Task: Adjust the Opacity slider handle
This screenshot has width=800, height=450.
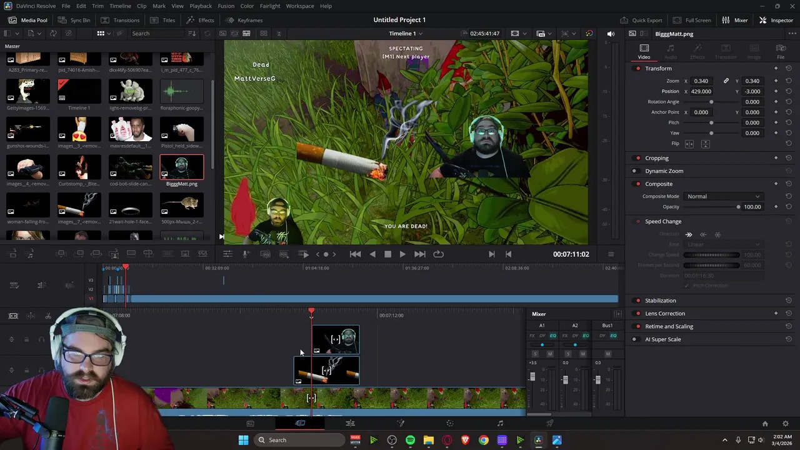Action: coord(738,207)
